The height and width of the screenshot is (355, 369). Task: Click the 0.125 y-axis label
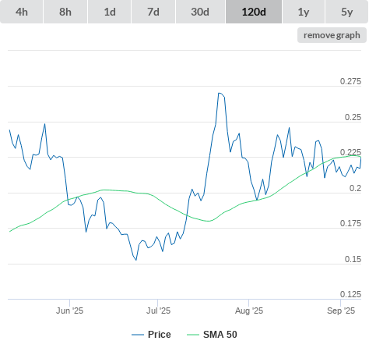350,294
